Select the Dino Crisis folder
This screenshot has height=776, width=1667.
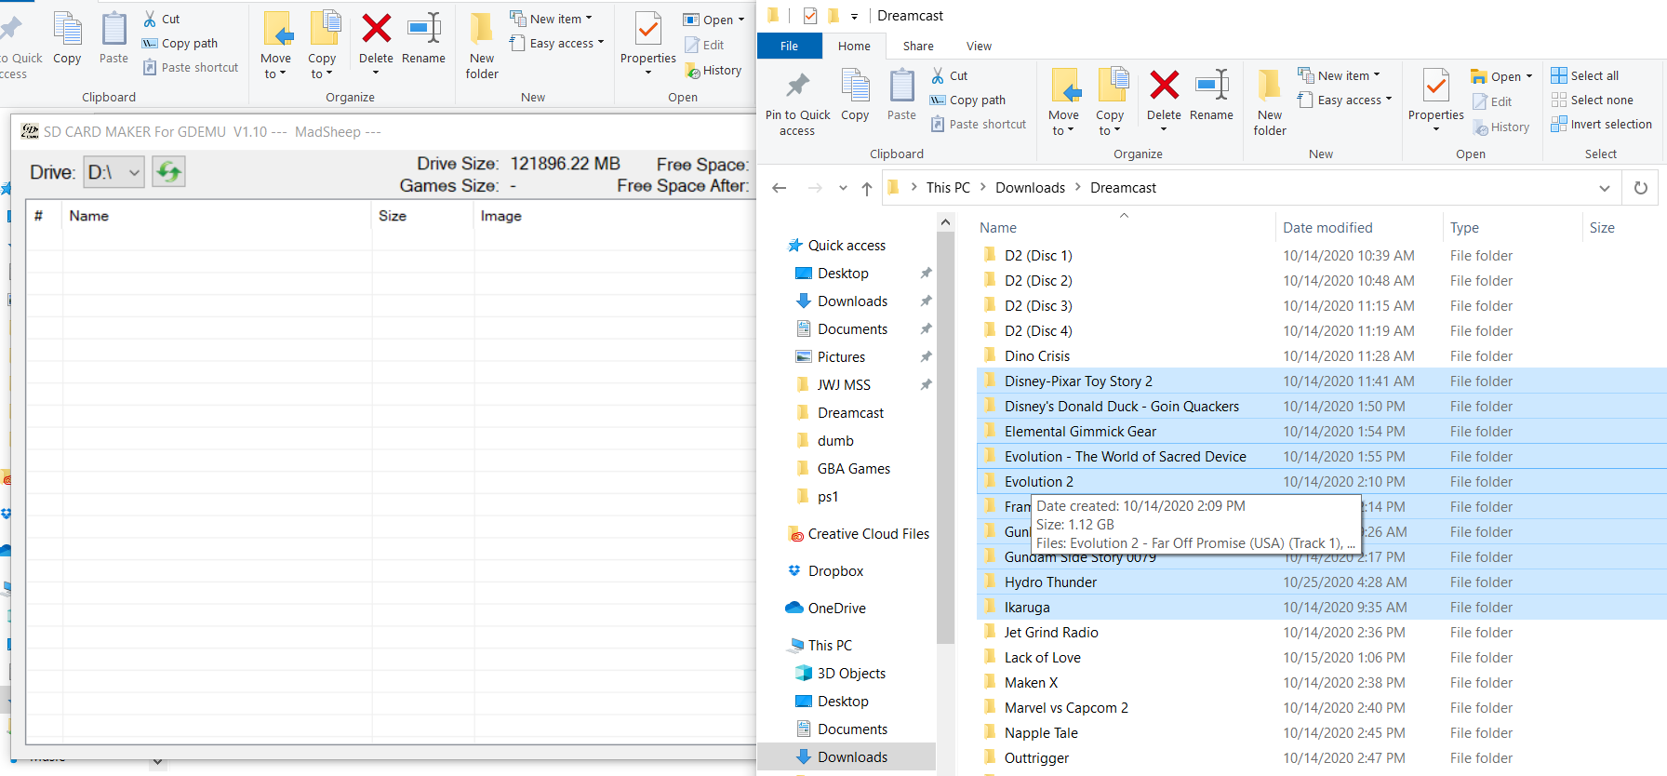click(x=1037, y=355)
